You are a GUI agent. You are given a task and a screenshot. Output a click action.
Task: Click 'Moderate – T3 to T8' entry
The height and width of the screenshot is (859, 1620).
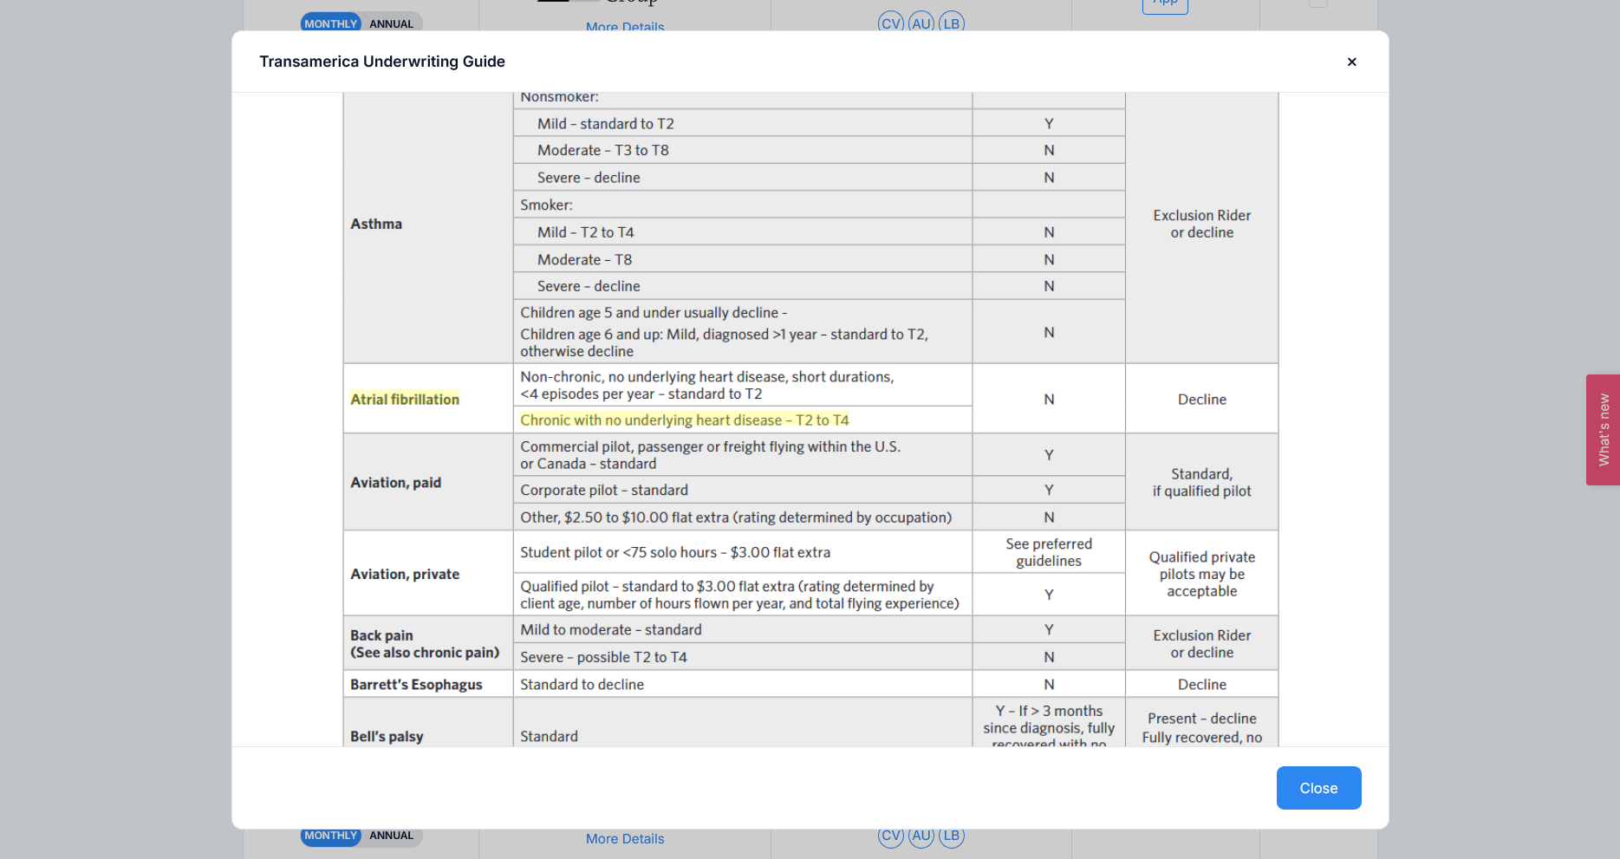point(603,150)
